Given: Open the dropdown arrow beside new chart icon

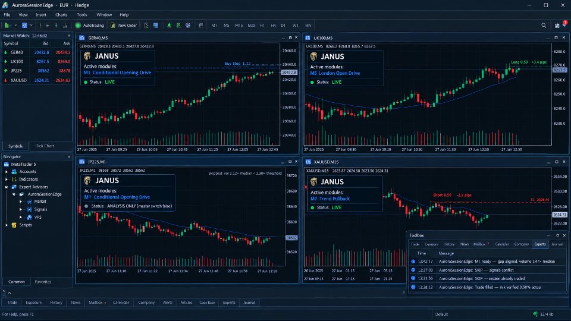Looking at the screenshot, I should 15,26.
